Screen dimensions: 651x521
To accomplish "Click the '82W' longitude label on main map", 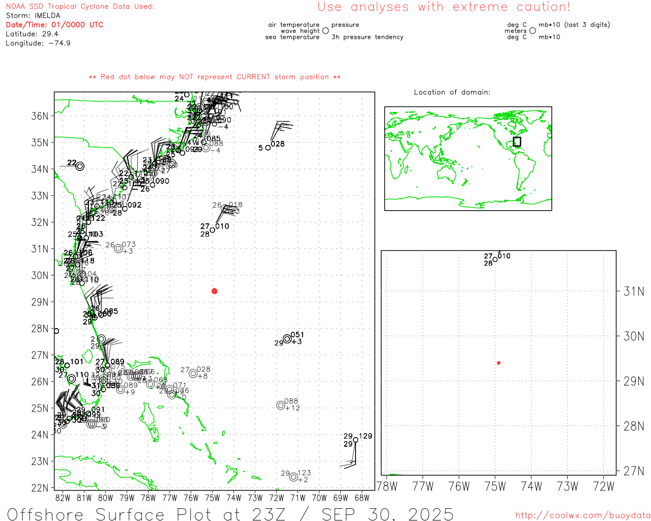I will click(x=63, y=498).
